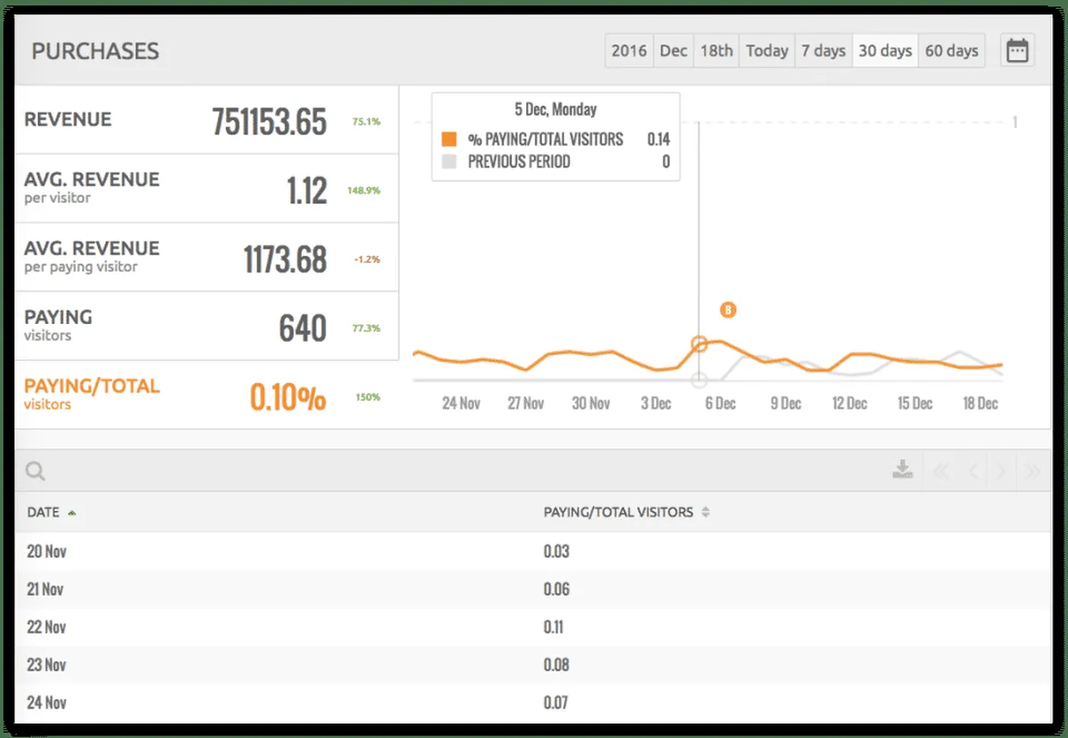The width and height of the screenshot is (1068, 738).
Task: Select PAYING/TOTAL visitors metric
Action: tap(206, 395)
